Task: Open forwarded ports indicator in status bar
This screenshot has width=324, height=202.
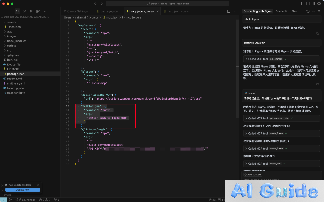Action: (57, 200)
